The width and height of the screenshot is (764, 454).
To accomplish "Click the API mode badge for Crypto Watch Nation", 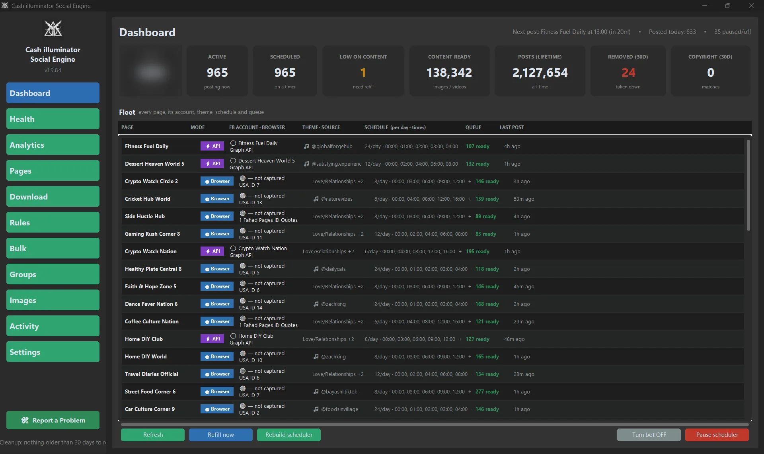I will click(212, 251).
